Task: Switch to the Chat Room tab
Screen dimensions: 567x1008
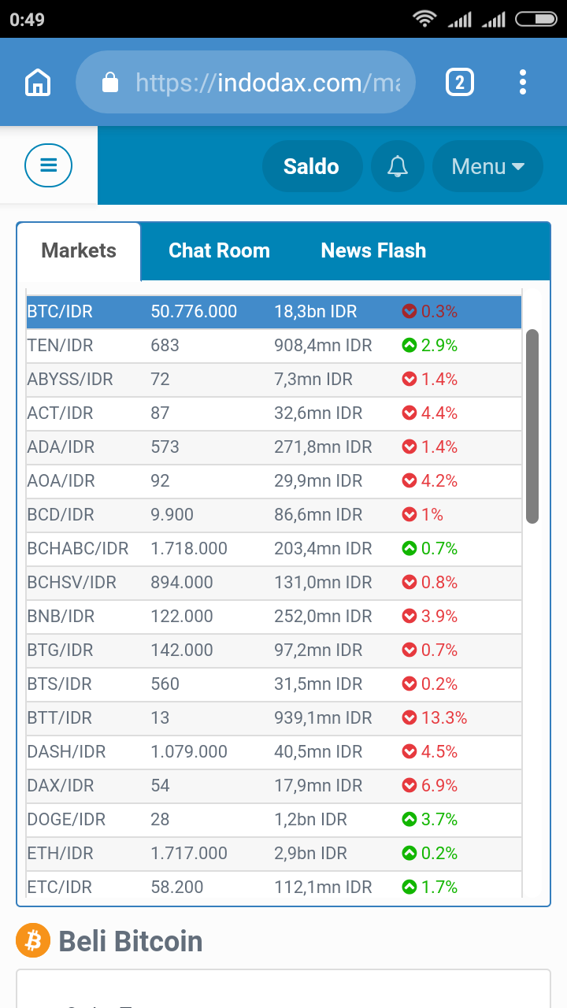Action: pyautogui.click(x=219, y=250)
